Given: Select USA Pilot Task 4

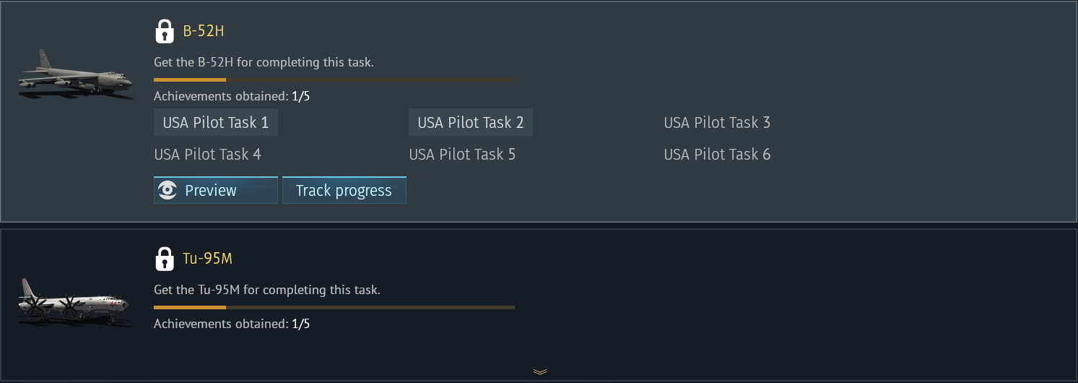Looking at the screenshot, I should pyautogui.click(x=208, y=155).
